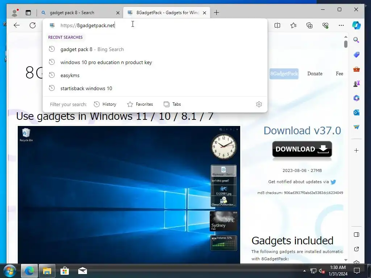
Task: Select startisback windows 10 suggestion
Action: 155,88
